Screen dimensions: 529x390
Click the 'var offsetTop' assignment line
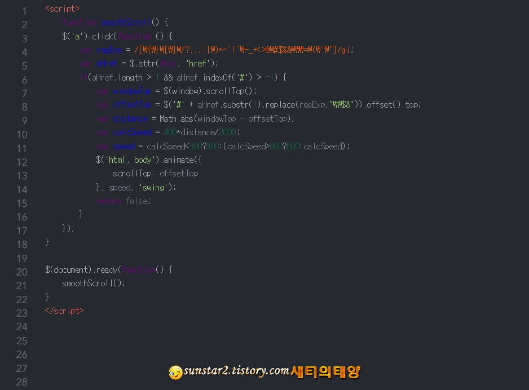pos(258,105)
